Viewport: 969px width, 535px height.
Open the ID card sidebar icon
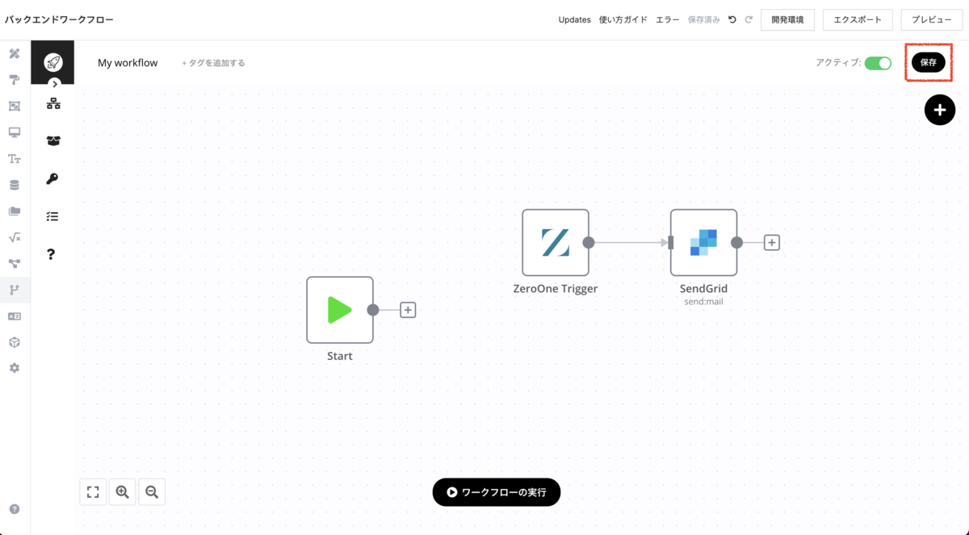point(15,316)
